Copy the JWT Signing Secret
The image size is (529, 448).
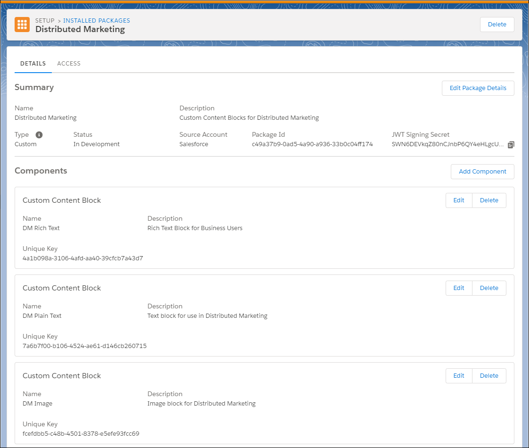[x=511, y=145]
